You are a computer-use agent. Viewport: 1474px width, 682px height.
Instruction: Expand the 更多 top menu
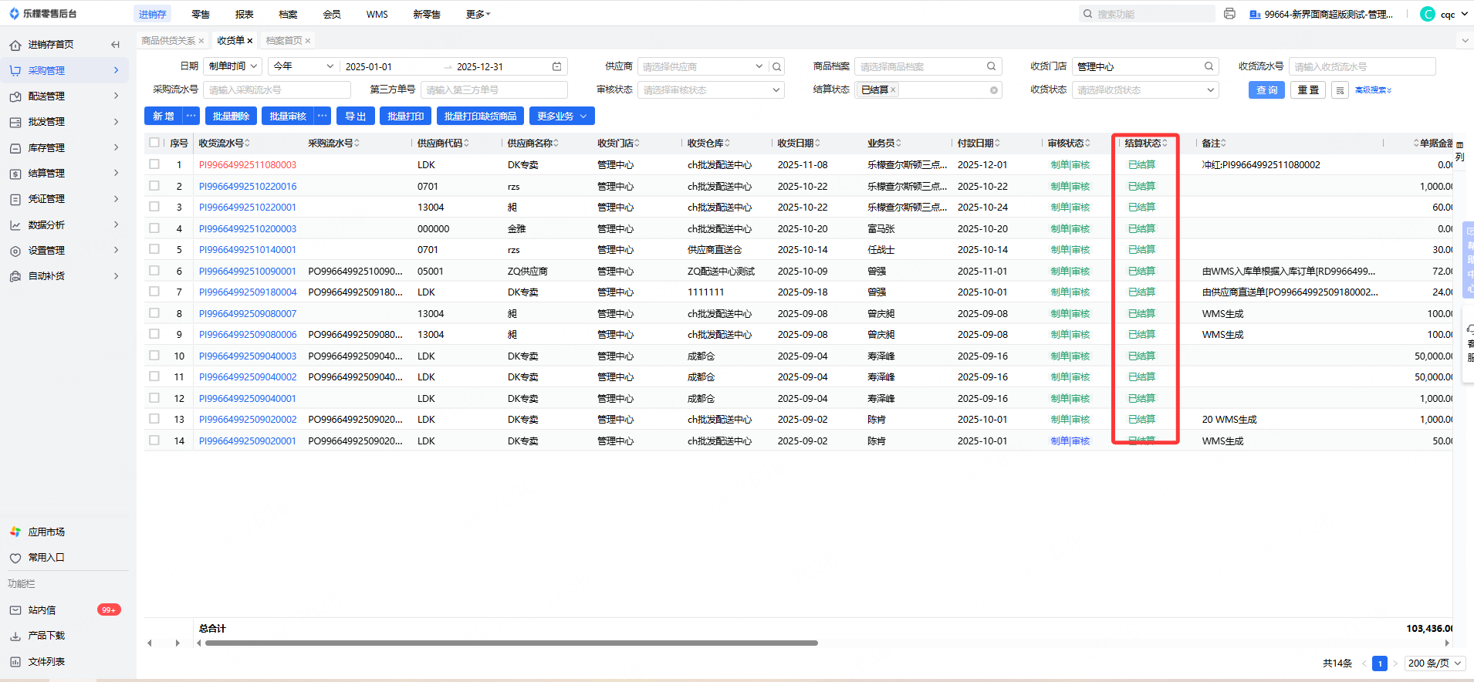(478, 14)
